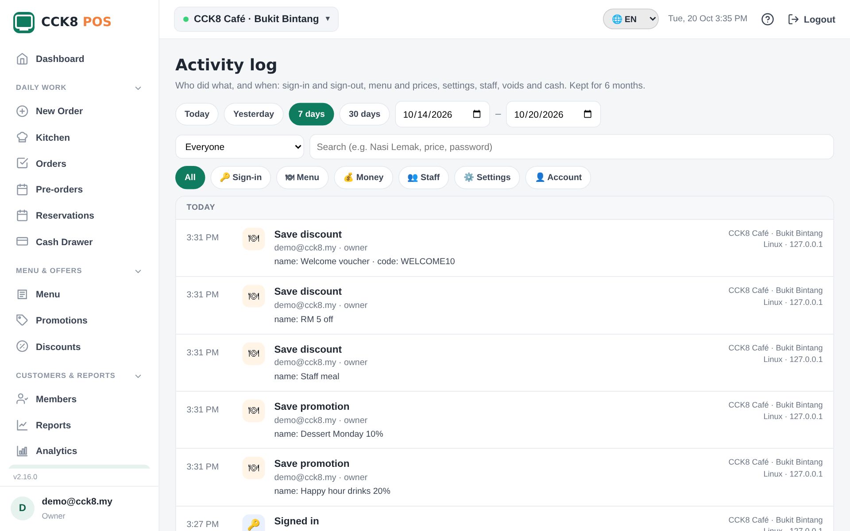The height and width of the screenshot is (531, 850).
Task: Select the Today date range
Action: (197, 114)
